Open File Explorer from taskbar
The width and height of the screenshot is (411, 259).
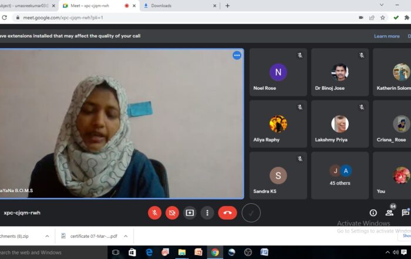click(x=182, y=253)
